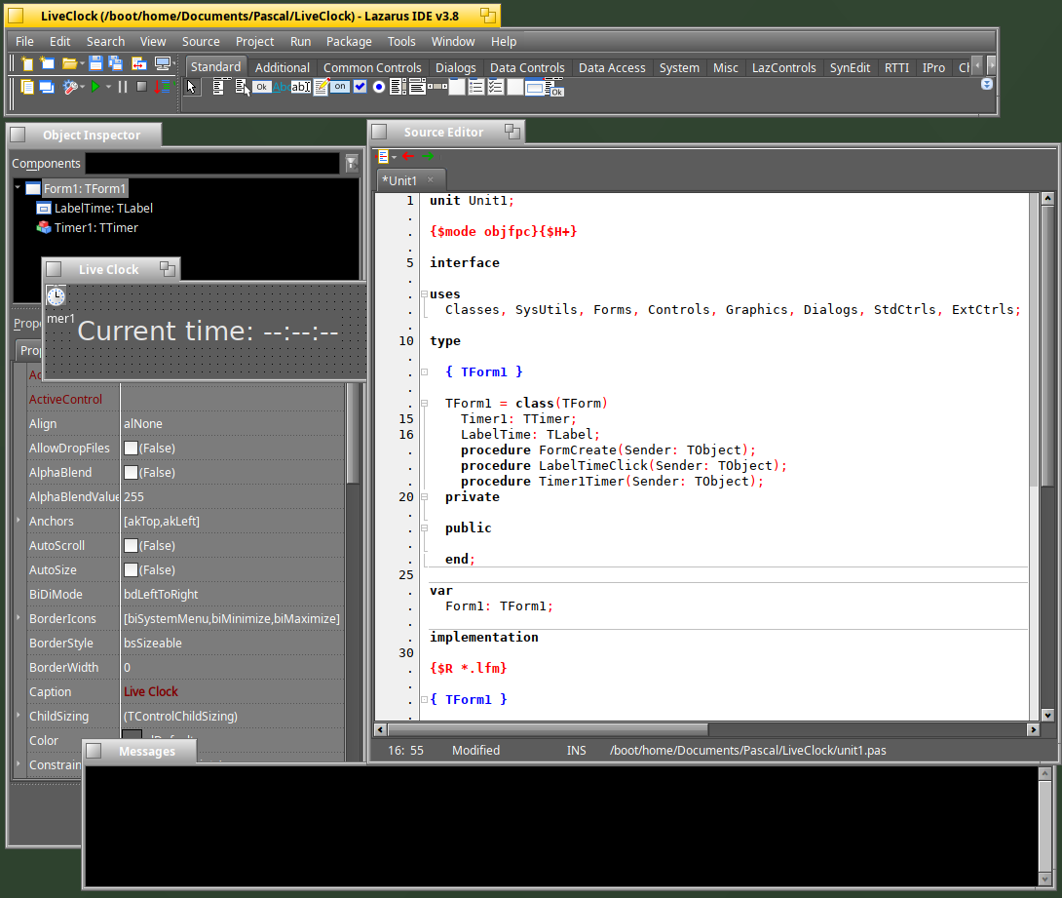Screen dimensions: 1062x898
Task: Toggle the AutoScroll checkbox
Action: click(x=131, y=546)
